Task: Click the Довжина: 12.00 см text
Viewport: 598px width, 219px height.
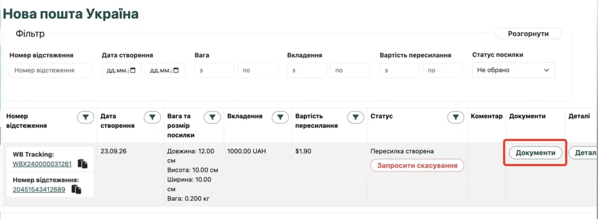Action: [191, 156]
